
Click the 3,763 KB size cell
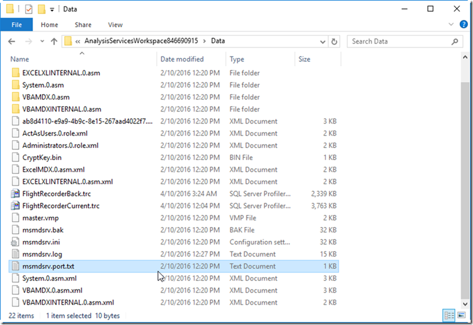pyautogui.click(x=324, y=205)
